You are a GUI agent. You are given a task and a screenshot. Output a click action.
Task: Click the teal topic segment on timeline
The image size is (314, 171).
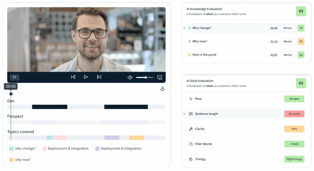click(49, 138)
